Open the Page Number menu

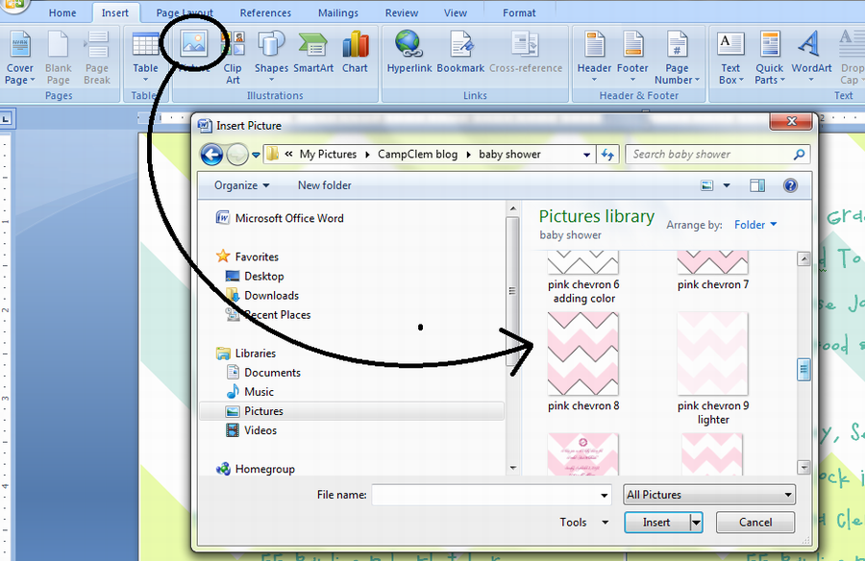[677, 58]
